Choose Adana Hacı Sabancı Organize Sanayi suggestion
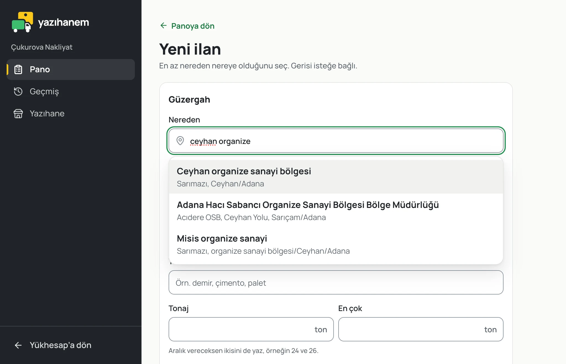 [x=336, y=210]
